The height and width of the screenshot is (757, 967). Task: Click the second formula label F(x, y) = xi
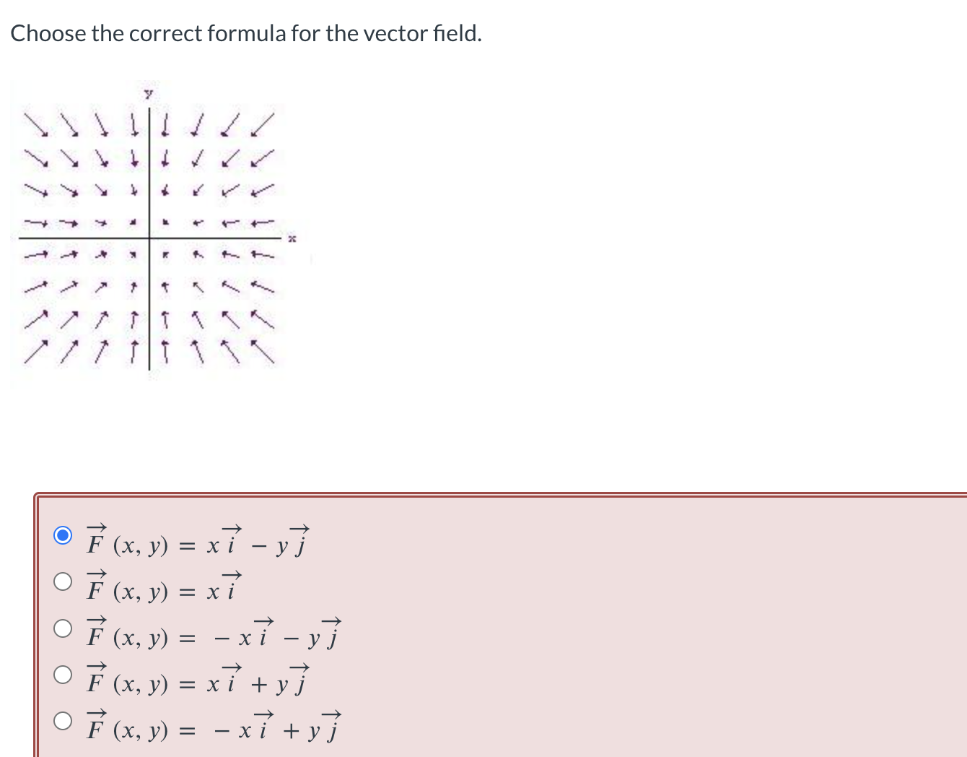tap(162, 589)
